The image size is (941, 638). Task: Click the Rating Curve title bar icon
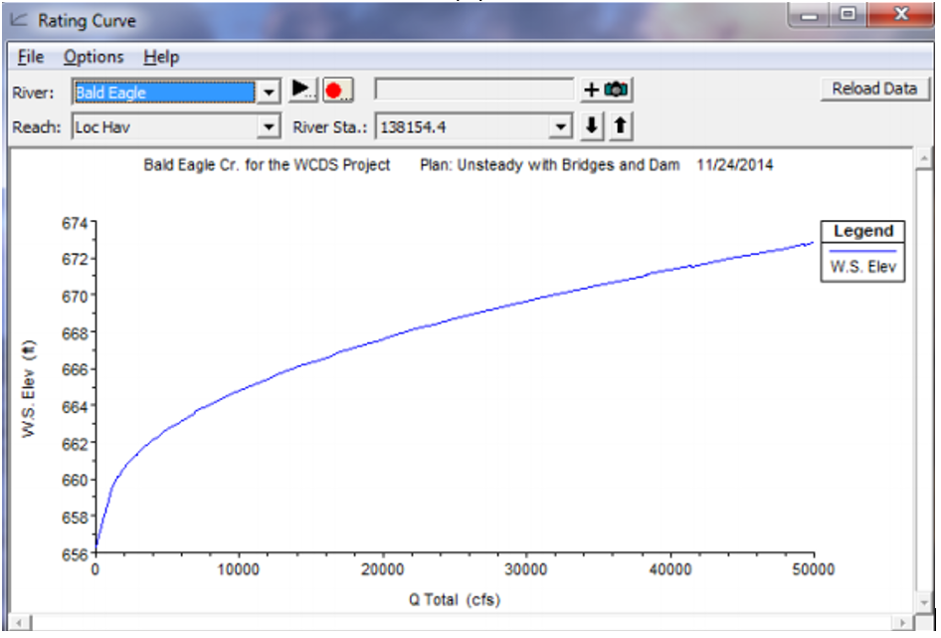(20, 20)
